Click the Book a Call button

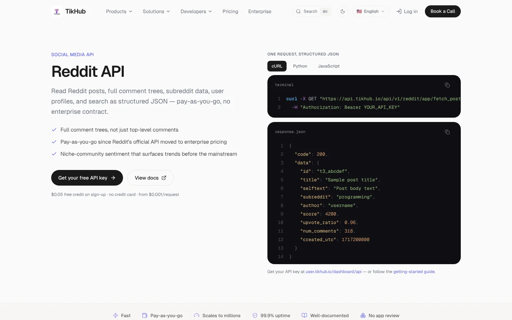click(443, 11)
